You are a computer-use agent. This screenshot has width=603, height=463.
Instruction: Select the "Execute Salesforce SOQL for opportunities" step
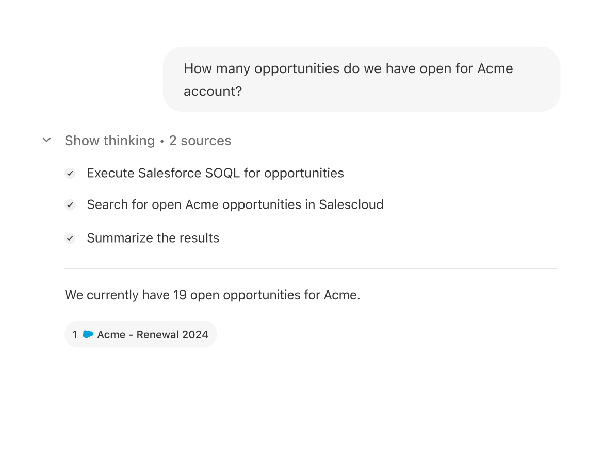pyautogui.click(x=215, y=173)
